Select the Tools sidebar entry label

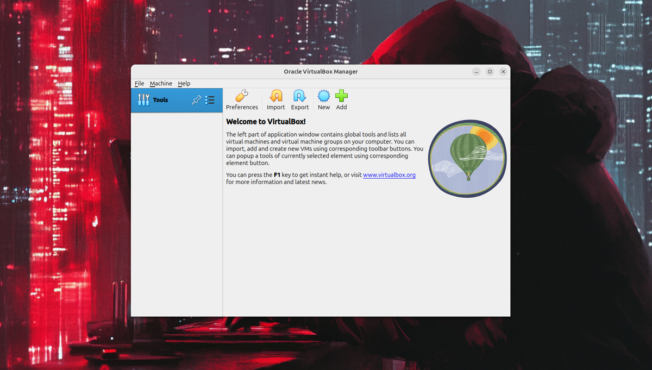point(160,100)
